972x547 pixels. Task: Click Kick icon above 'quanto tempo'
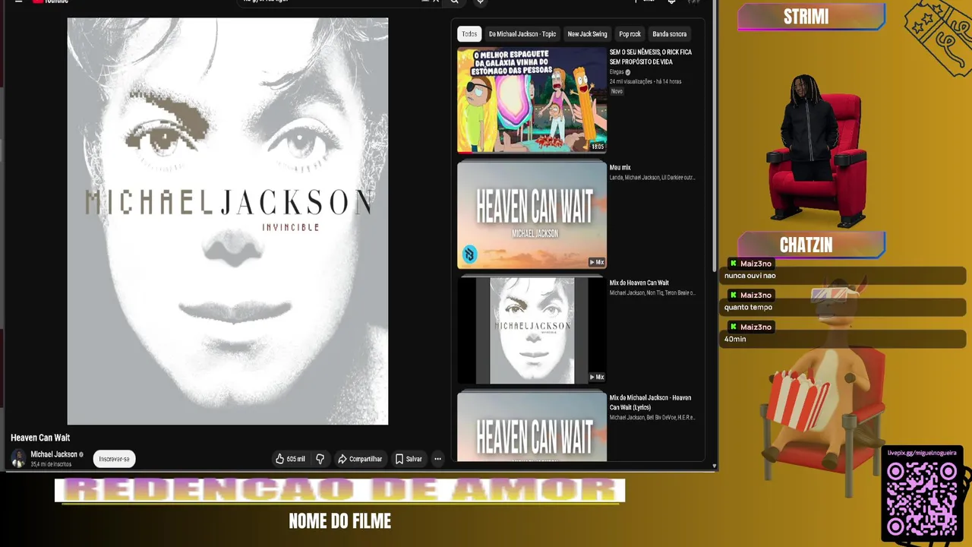[733, 295]
